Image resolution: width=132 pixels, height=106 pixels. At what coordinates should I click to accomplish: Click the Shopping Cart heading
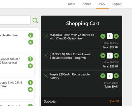coord(83,23)
